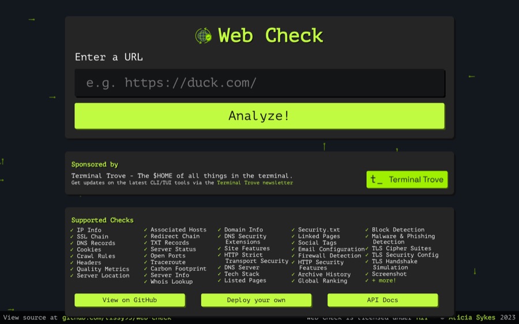Image resolution: width=519 pixels, height=324 pixels.
Task: Click the Traceroute check item
Action: tap(168, 262)
